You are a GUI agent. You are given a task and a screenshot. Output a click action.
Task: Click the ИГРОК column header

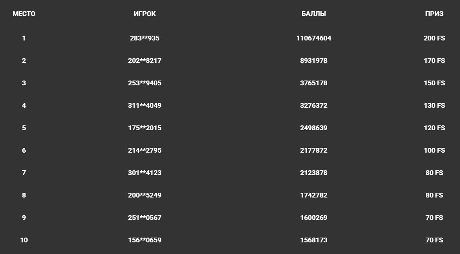(x=145, y=14)
